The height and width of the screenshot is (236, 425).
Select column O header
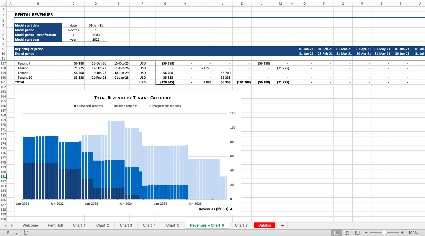(x=305, y=4)
